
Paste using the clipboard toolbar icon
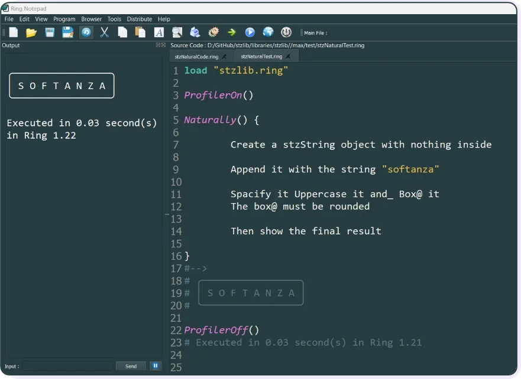point(140,32)
